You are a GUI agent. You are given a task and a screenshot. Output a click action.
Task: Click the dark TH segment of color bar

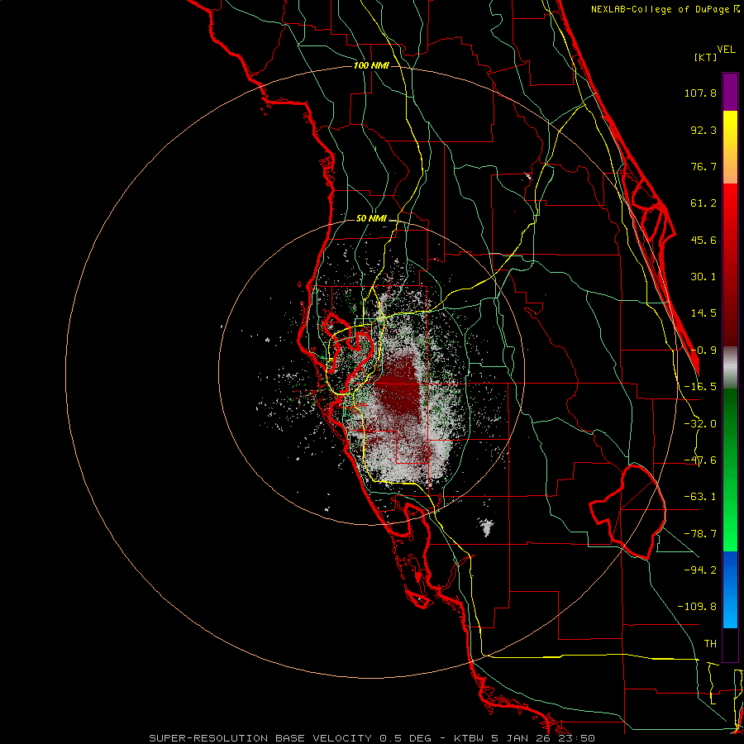click(730, 645)
